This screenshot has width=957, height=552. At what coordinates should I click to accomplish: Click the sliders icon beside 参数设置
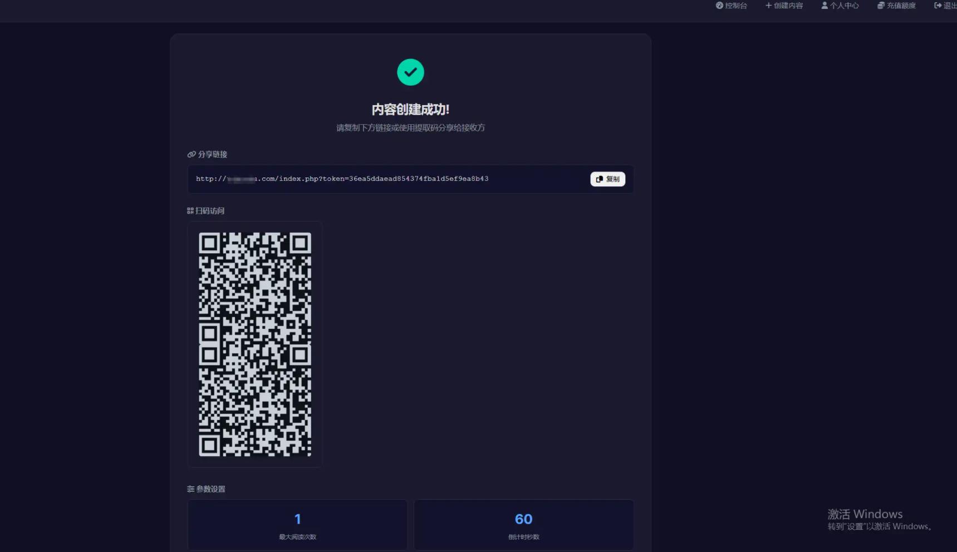(x=191, y=489)
